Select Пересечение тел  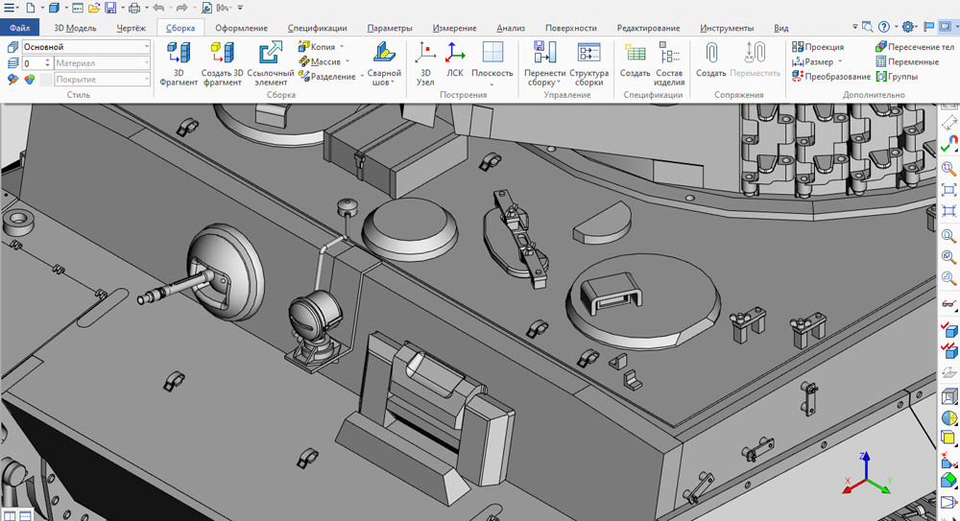(x=915, y=46)
